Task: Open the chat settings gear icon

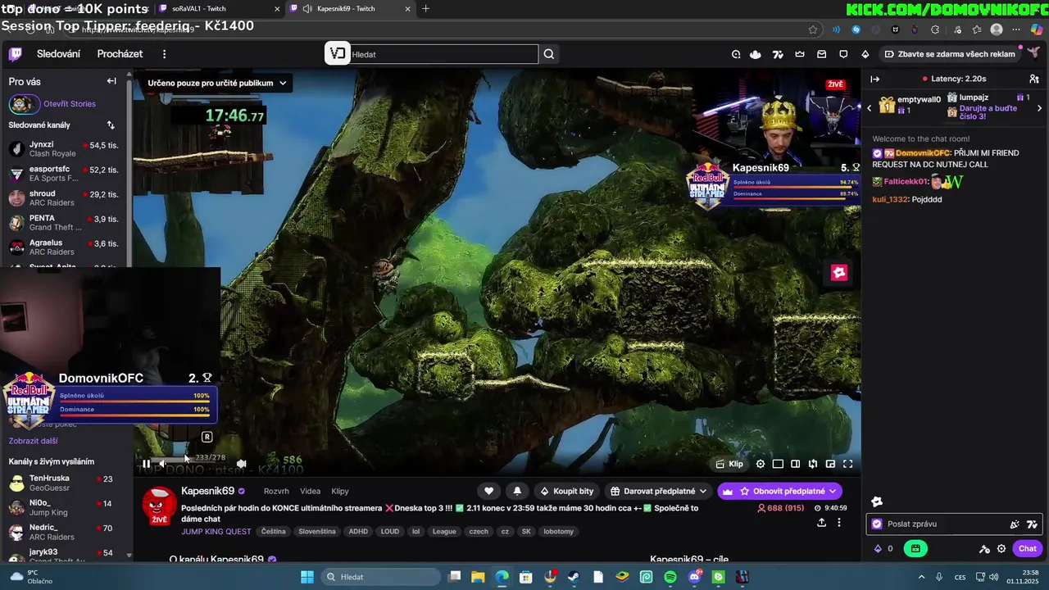Action: [x=1001, y=549]
